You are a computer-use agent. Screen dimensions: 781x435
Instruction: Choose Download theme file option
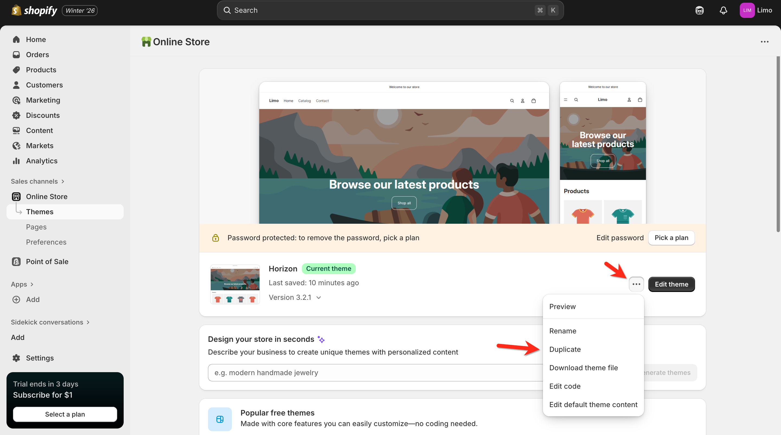(584, 368)
